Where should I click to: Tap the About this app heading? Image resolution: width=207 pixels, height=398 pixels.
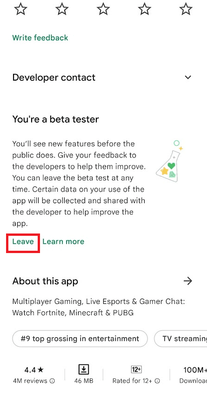coord(45,281)
